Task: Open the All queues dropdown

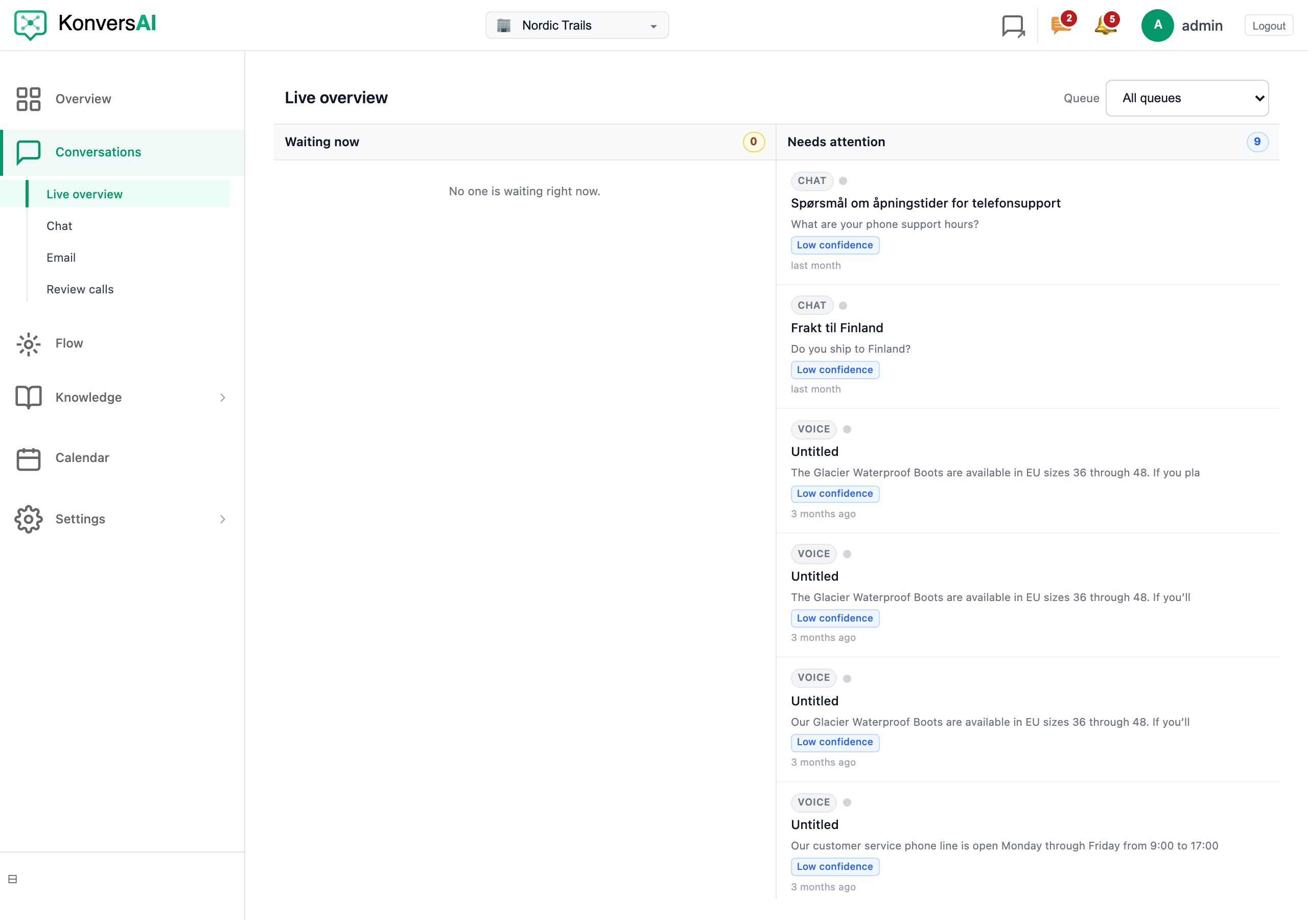Action: [x=1187, y=98]
